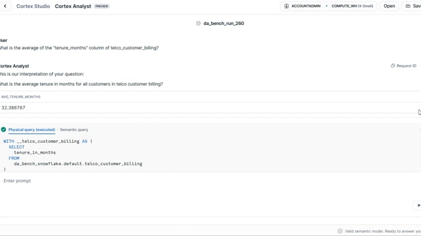Click the AVG_TENURE_MONTHS column header
The height and width of the screenshot is (236, 421).
click(21, 97)
